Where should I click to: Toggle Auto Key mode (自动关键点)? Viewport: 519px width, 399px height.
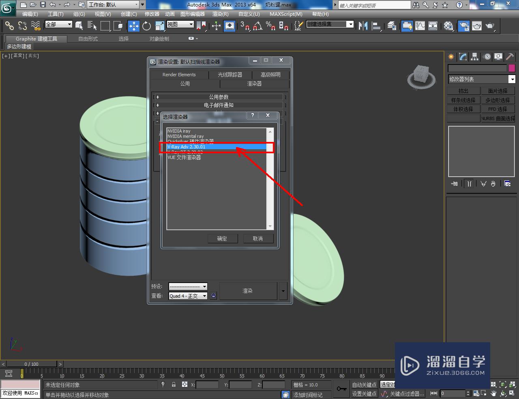coord(364,385)
